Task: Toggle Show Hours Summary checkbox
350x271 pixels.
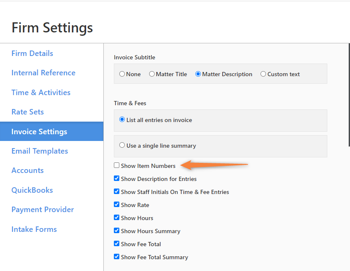Action: click(x=117, y=231)
